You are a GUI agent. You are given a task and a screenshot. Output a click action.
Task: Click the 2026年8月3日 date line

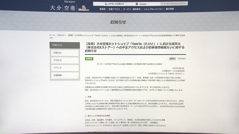(178, 68)
